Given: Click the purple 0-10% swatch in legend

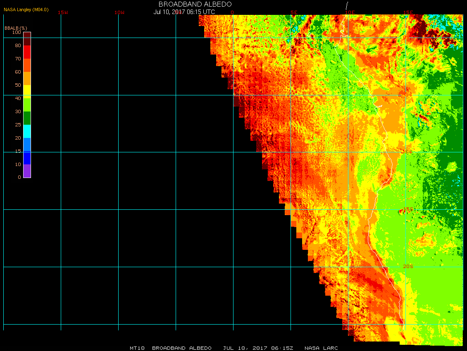Looking at the screenshot, I should [x=27, y=171].
